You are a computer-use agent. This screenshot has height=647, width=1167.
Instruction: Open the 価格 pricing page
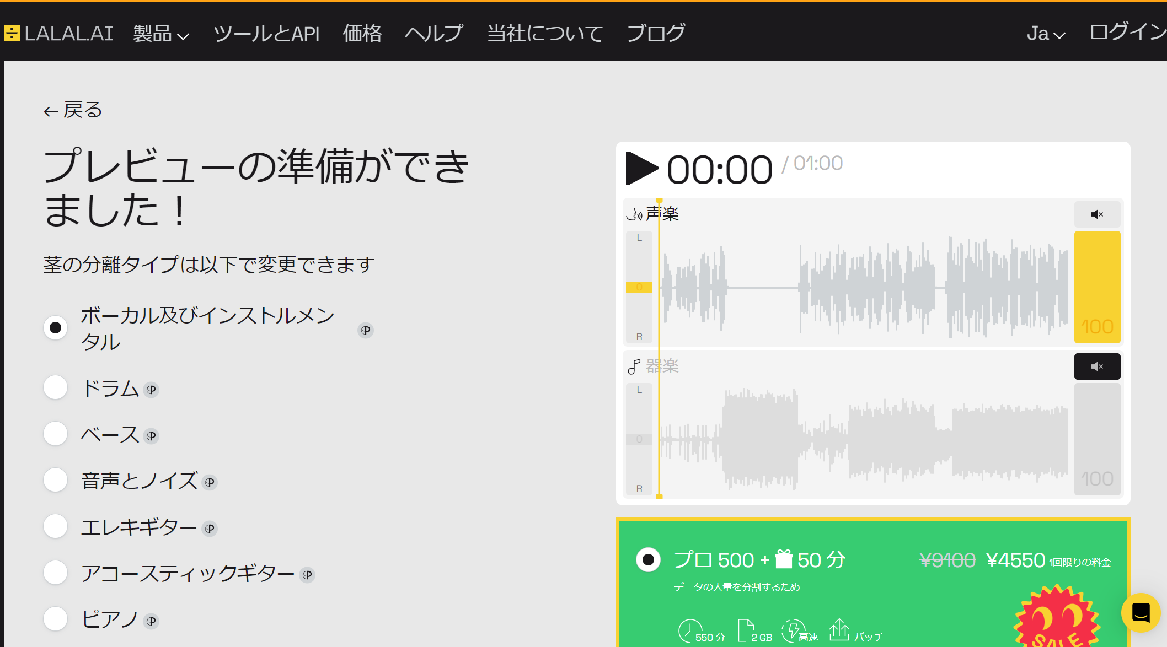tap(362, 34)
